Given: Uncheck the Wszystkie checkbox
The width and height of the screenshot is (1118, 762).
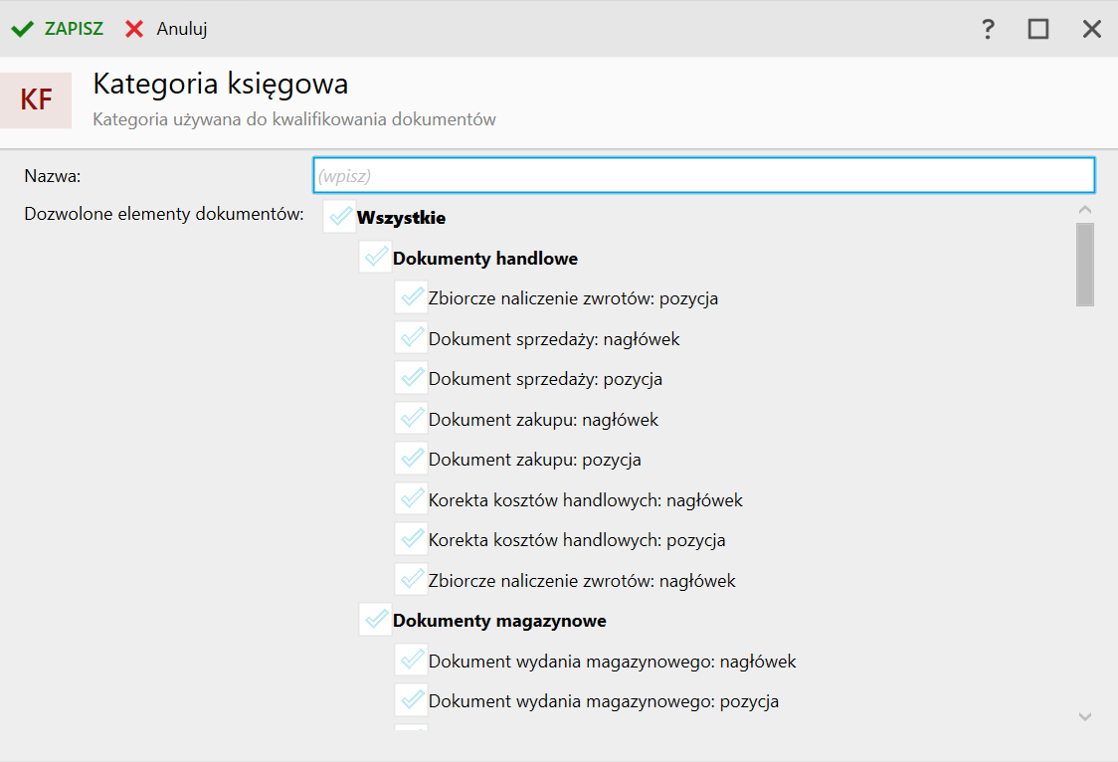Looking at the screenshot, I should click(x=339, y=217).
